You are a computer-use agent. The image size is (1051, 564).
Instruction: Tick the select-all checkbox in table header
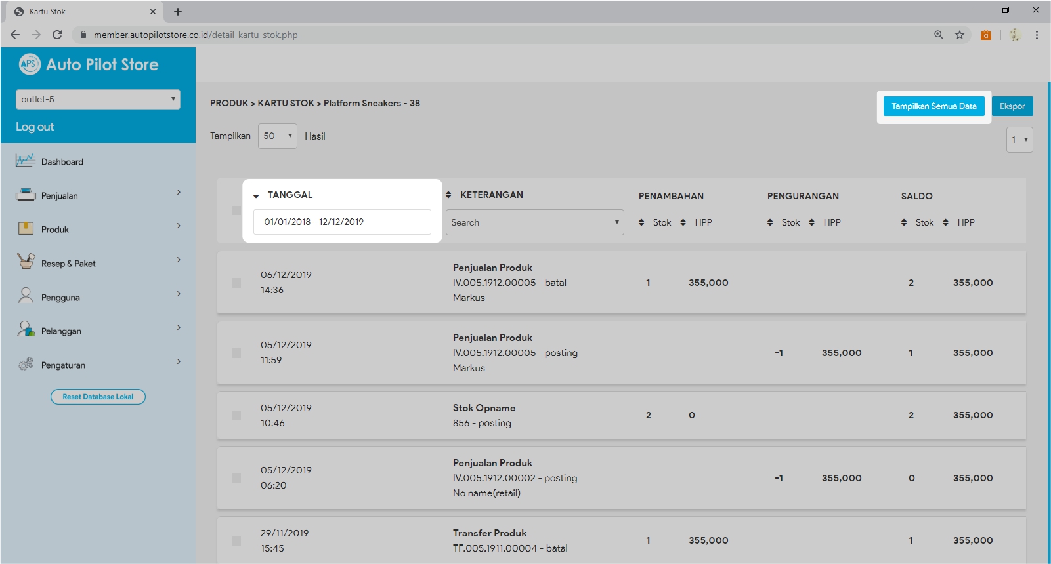click(x=236, y=211)
